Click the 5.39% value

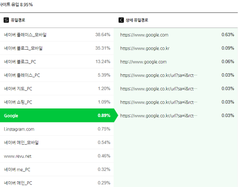(x=104, y=75)
